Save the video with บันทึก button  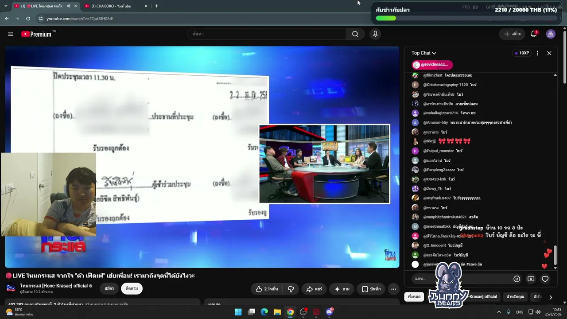pyautogui.click(x=371, y=289)
